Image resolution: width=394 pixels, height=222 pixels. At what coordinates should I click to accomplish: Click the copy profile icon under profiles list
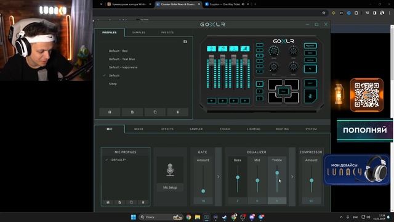pos(155,112)
